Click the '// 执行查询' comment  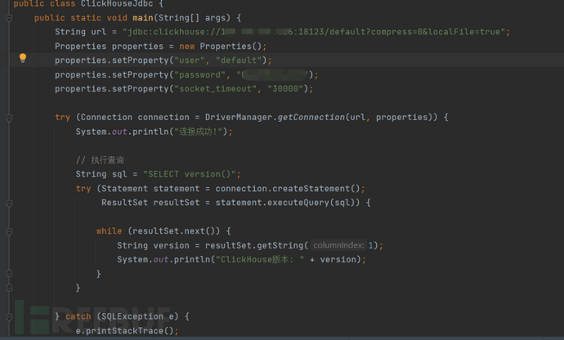pyautogui.click(x=100, y=159)
